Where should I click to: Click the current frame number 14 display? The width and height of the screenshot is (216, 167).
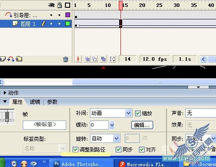pos(127,59)
